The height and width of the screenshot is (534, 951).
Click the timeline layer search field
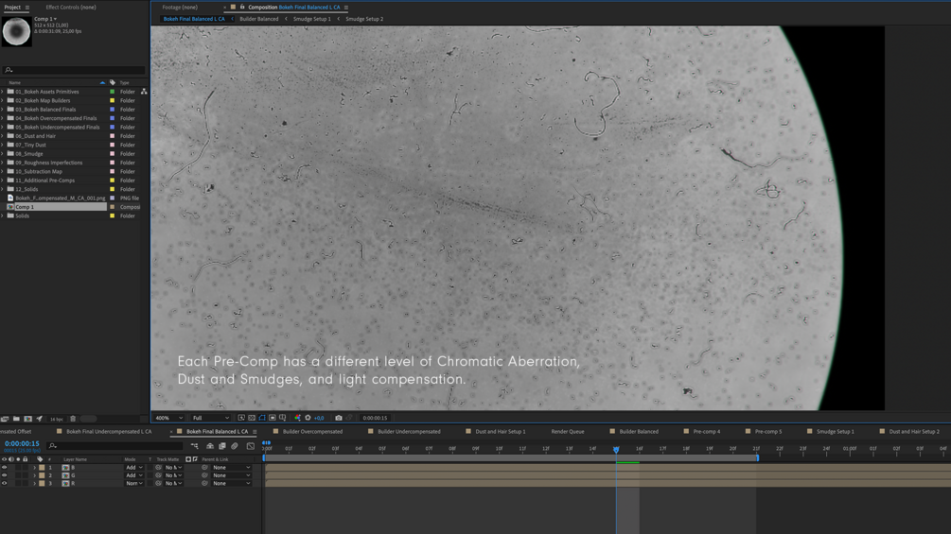(114, 445)
